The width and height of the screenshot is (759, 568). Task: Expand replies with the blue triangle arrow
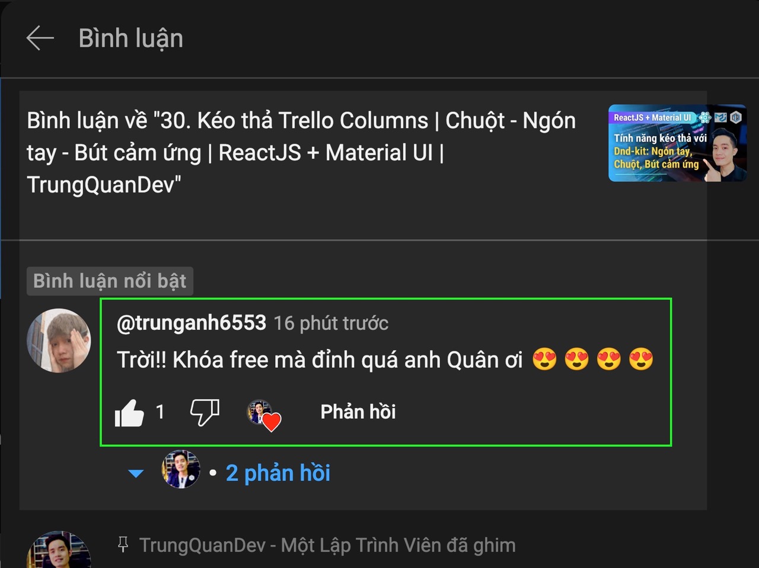coord(136,473)
